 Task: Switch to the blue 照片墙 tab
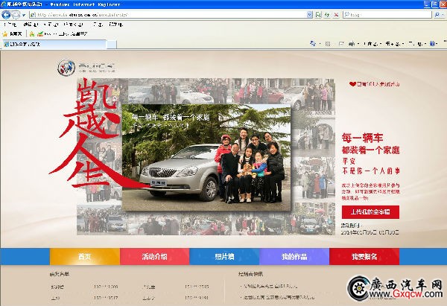point(224,257)
